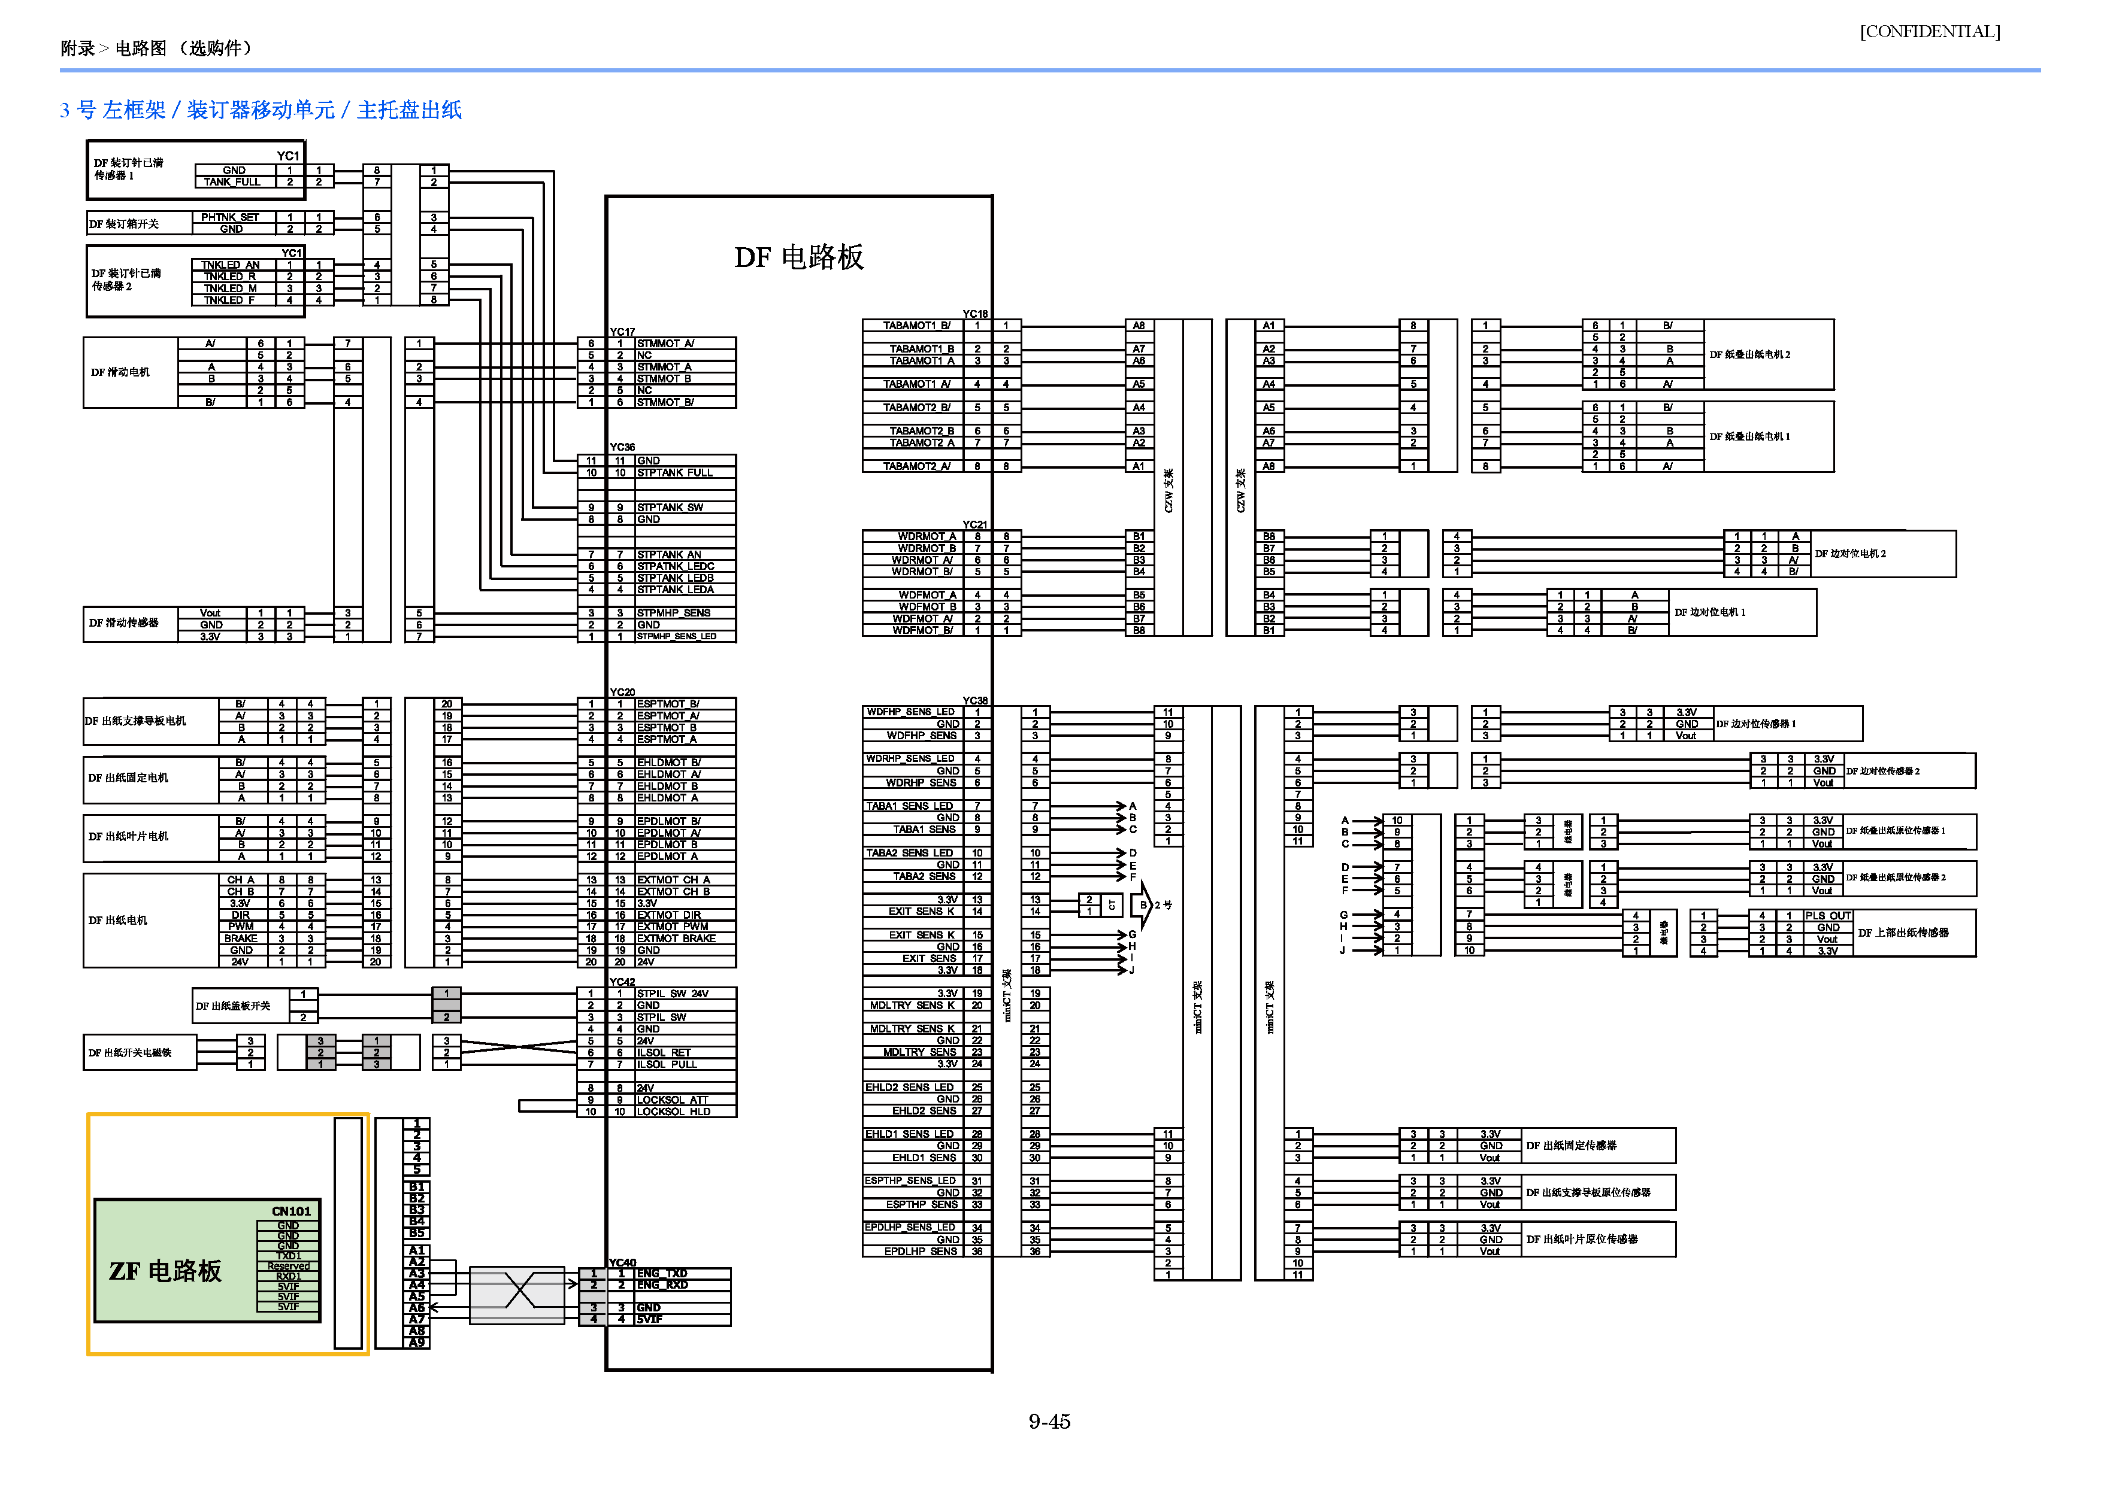Click the "EHLD2_SENS_LED" signal name
Image resolution: width=2101 pixels, height=1485 pixels.
click(910, 1087)
